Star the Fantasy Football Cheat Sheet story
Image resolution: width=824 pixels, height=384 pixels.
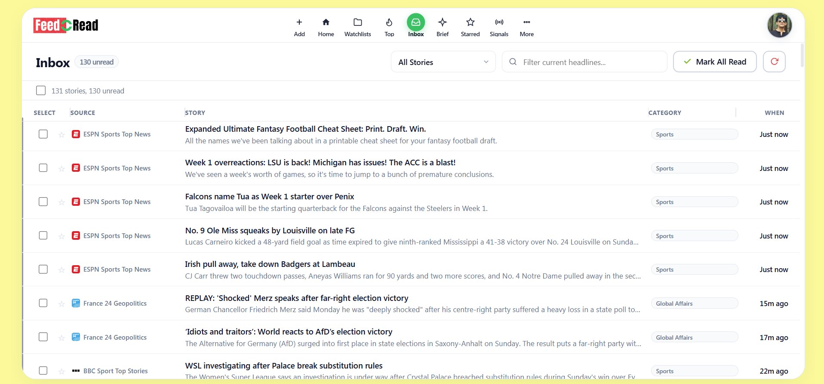[61, 135]
